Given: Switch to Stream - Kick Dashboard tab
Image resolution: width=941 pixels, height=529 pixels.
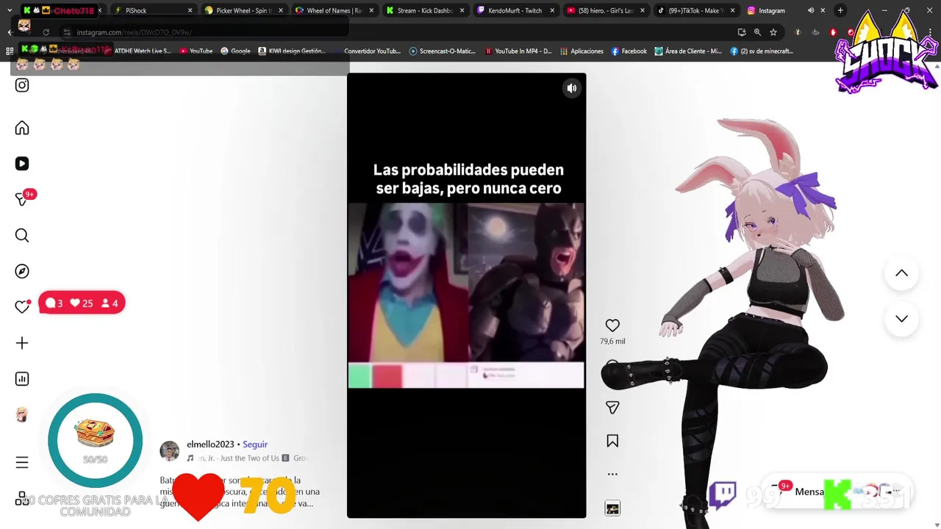Looking at the screenshot, I should tap(425, 10).
